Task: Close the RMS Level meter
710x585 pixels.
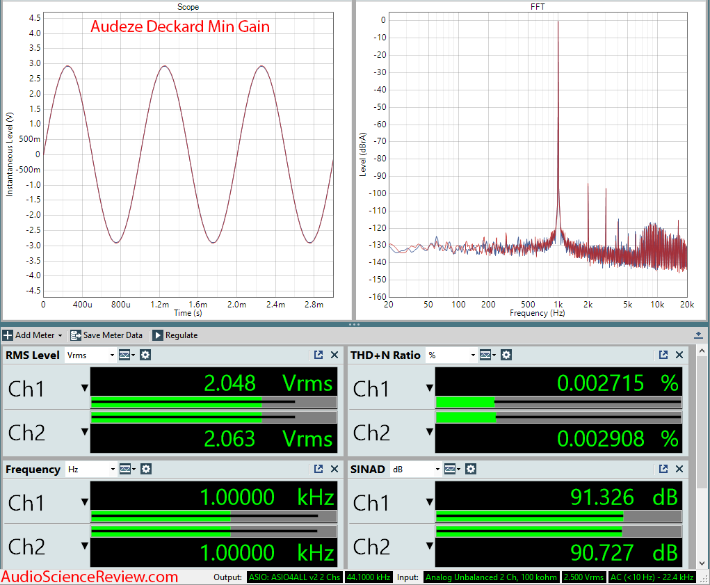Action: point(334,355)
